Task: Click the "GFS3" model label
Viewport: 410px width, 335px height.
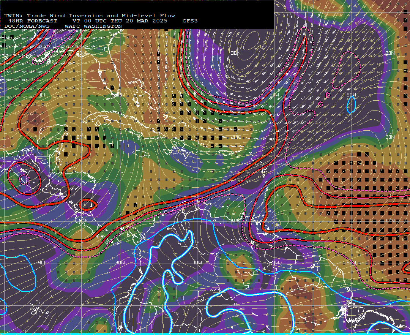Action: (190, 21)
